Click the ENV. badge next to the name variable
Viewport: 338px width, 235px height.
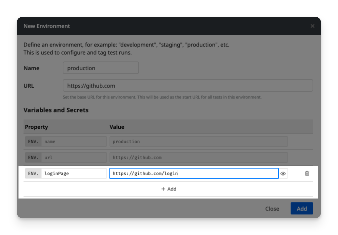pos(33,141)
